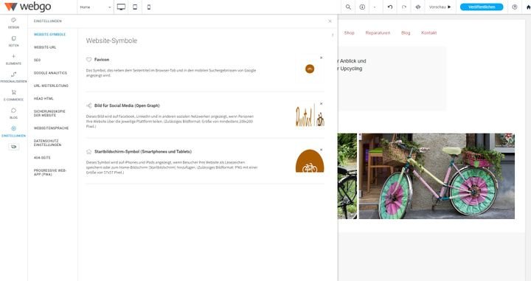Viewport: 531px width, 281px height.
Task: Switch to tablet view
Action: (x=135, y=7)
